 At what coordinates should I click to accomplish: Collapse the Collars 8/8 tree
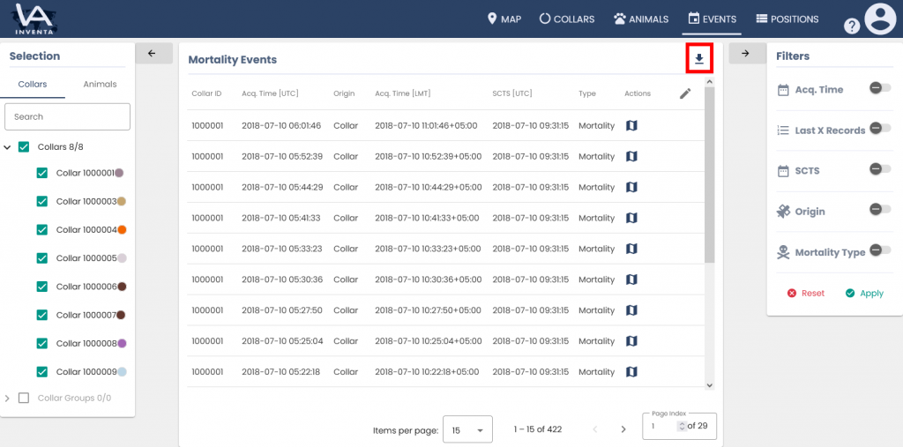pos(8,147)
